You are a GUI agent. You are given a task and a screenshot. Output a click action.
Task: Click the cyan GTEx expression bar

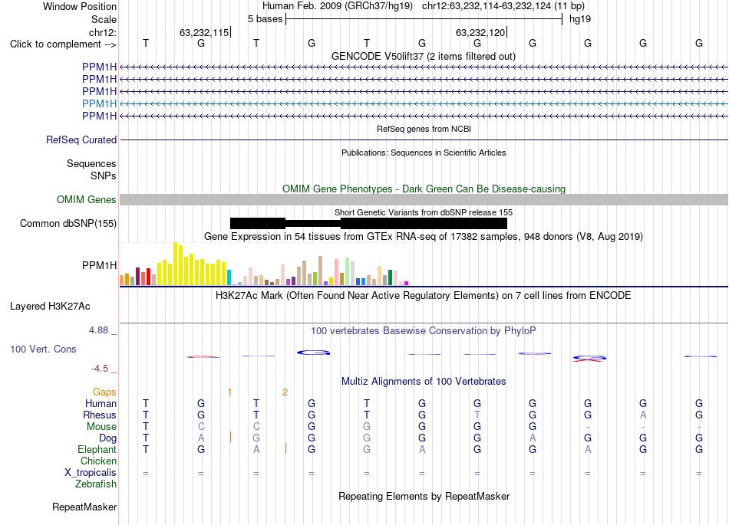[229, 277]
